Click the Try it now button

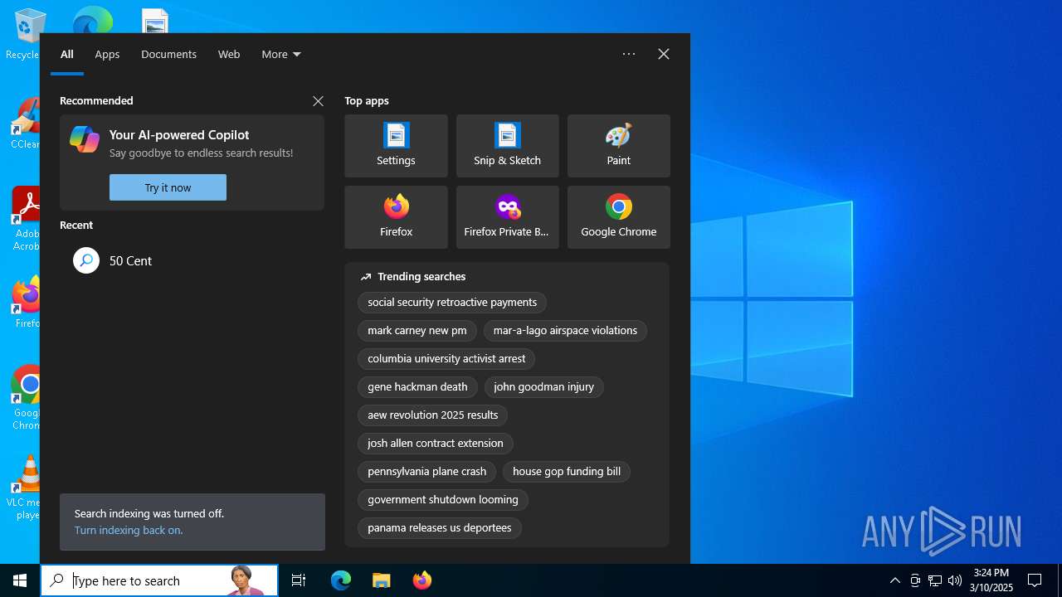click(x=168, y=187)
